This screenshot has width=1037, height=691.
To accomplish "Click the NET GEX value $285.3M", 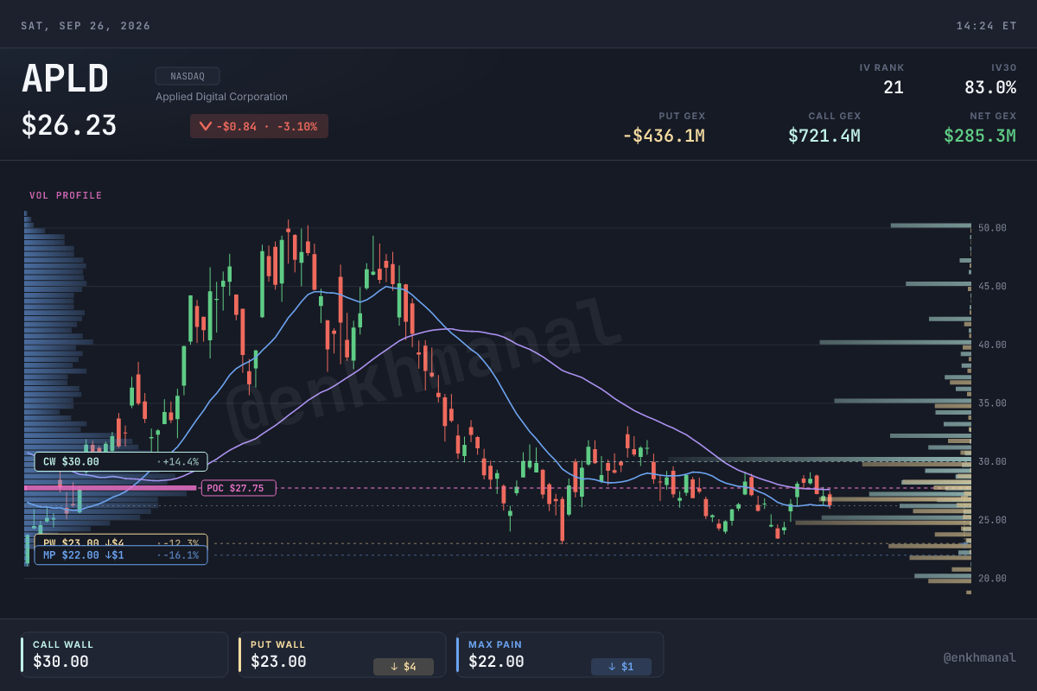I will click(x=980, y=136).
